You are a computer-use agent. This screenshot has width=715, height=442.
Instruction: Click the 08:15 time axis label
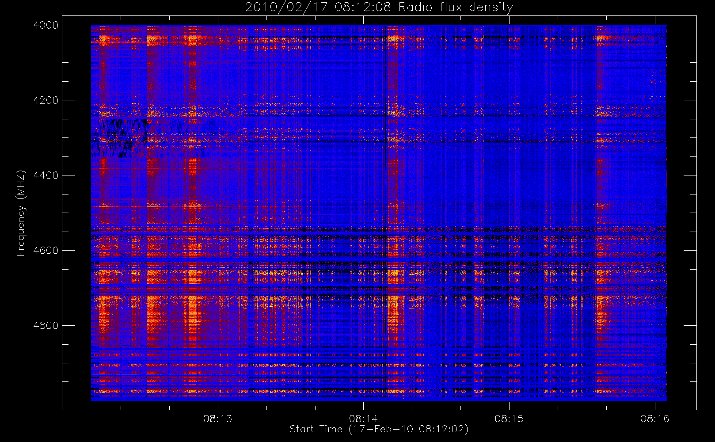click(x=509, y=419)
